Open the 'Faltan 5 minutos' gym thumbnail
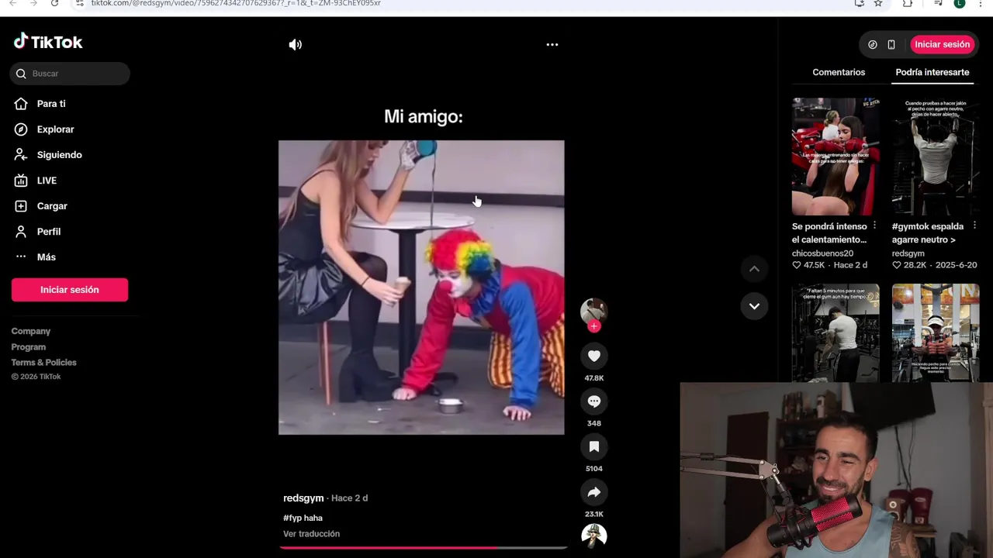Viewport: 993px width, 558px height. 836,332
